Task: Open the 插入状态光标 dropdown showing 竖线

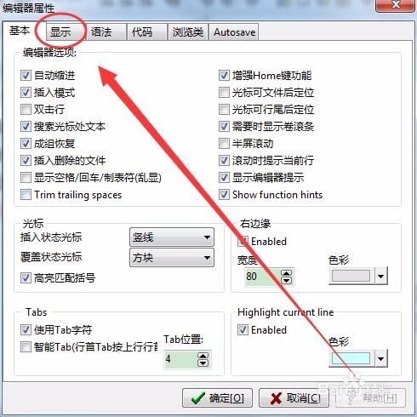Action: click(x=172, y=237)
